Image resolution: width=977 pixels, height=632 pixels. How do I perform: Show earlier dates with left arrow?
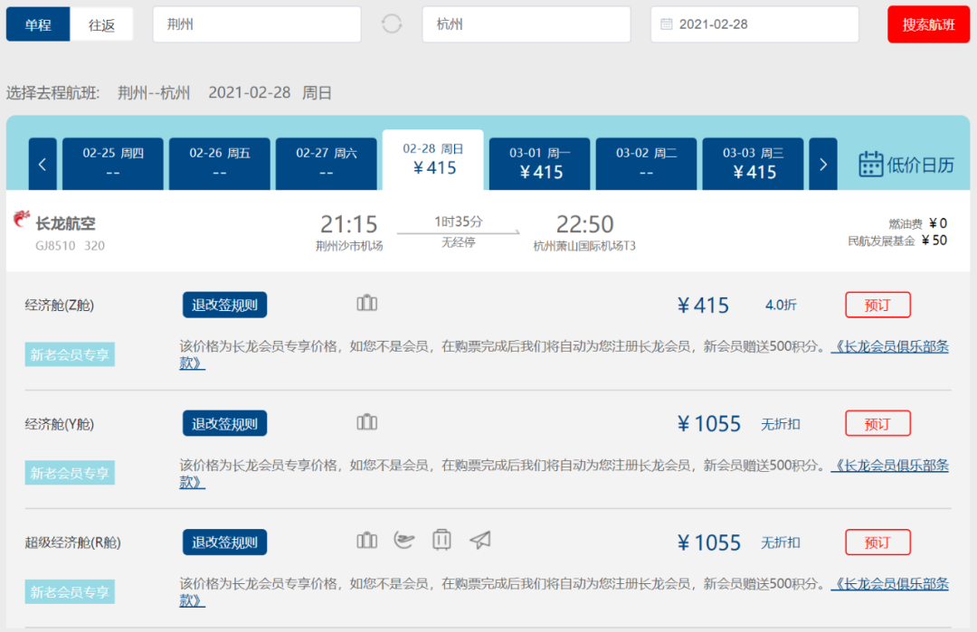[x=43, y=164]
